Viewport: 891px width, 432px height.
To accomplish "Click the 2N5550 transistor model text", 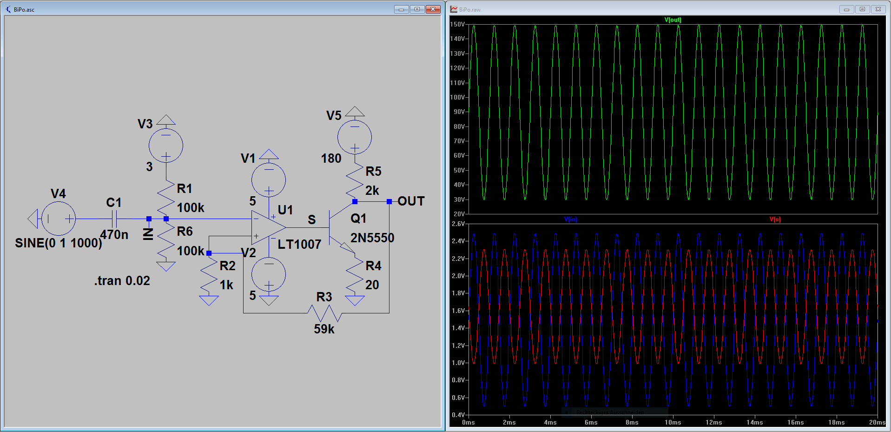I will point(372,238).
